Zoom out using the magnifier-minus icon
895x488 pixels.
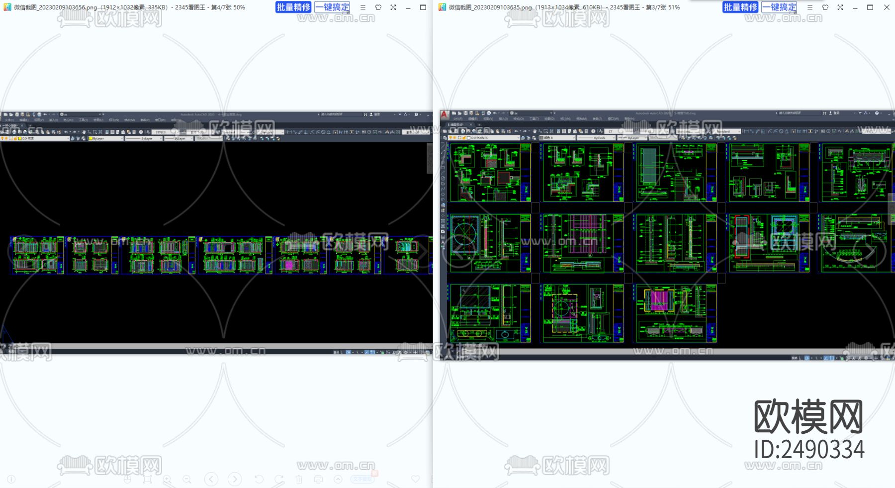pos(187,479)
